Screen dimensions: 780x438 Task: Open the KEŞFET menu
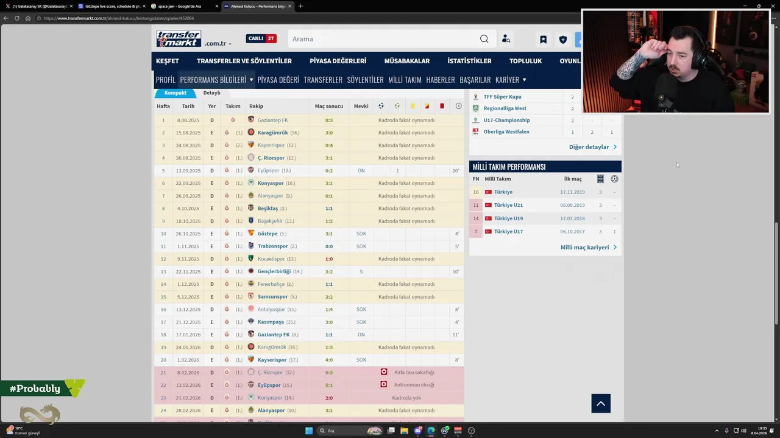pos(168,61)
